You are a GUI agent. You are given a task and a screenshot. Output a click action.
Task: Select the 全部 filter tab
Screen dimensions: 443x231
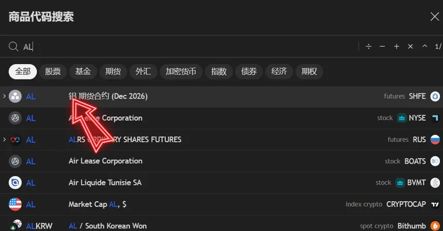pyautogui.click(x=23, y=72)
